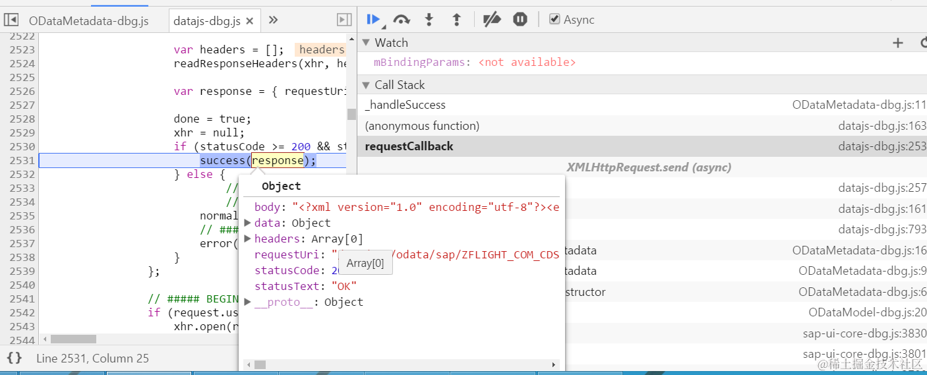This screenshot has height=375, width=927.
Task: Click the source editor horizontal scrollbar thumb
Action: click(x=73, y=339)
